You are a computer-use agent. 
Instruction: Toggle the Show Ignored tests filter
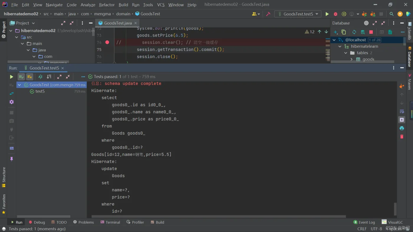tap(29, 77)
